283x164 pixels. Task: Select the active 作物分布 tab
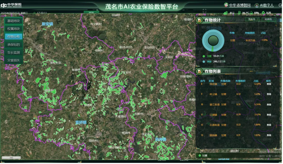14,37
